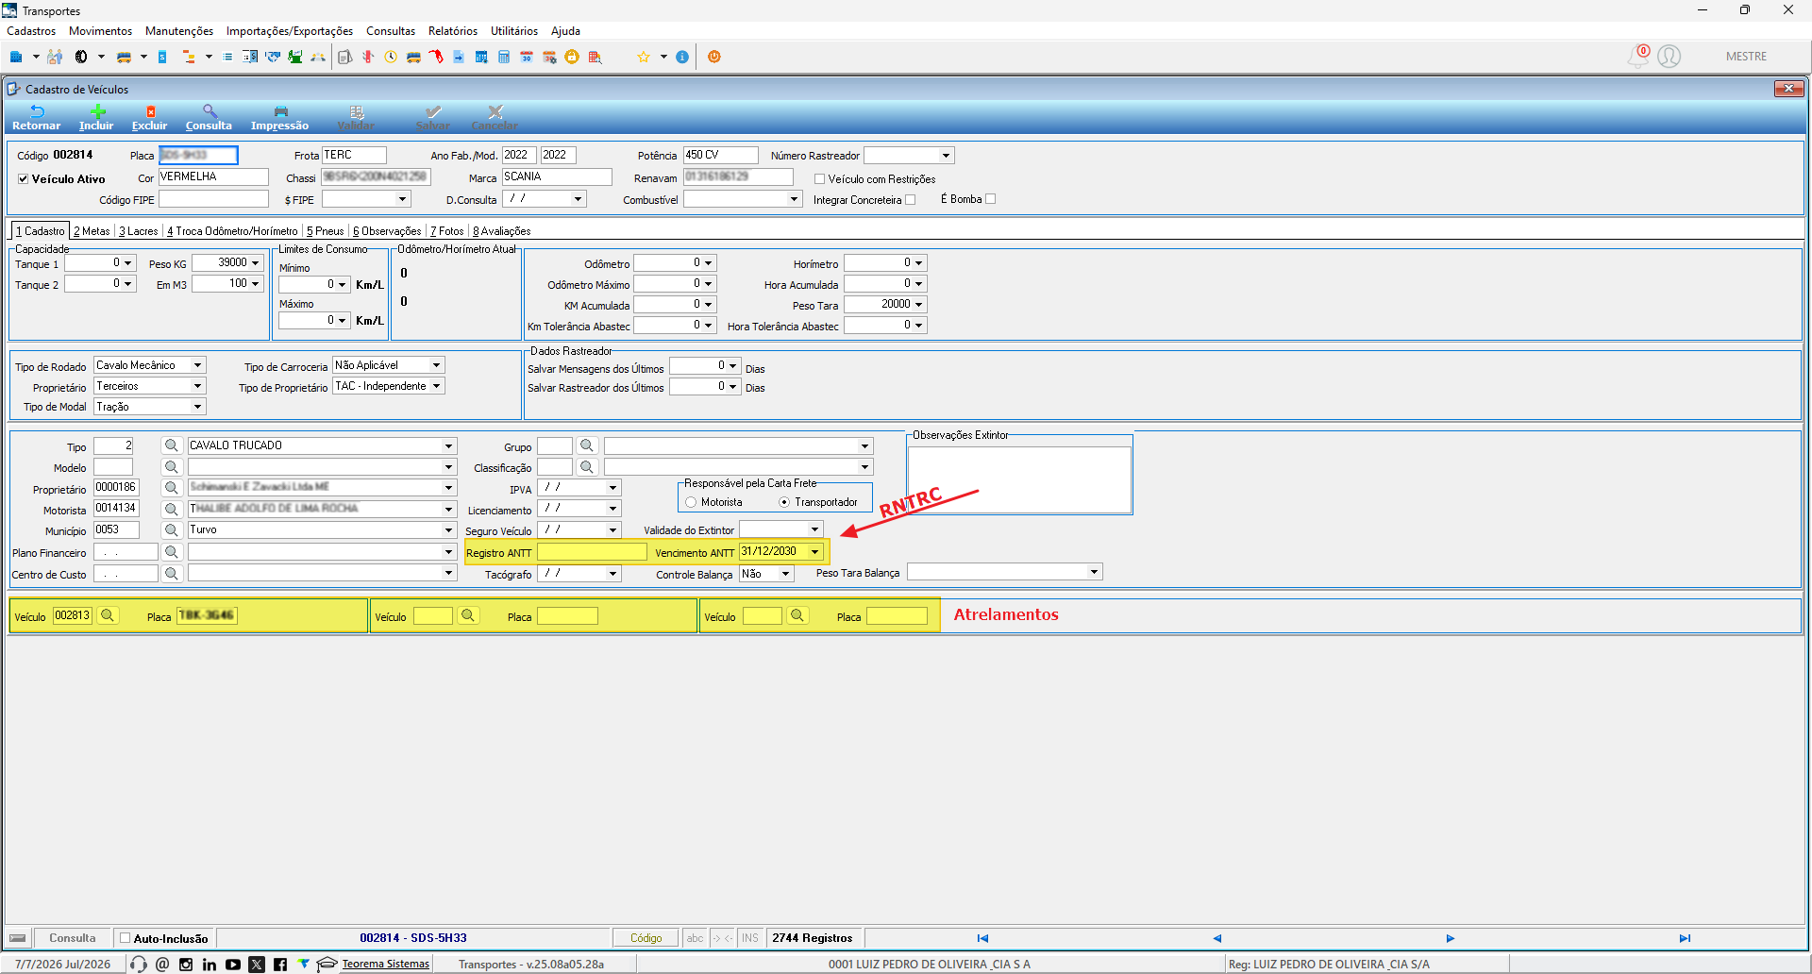
Task: Expand the Tipo de Rodado dropdown
Action: coord(197,365)
